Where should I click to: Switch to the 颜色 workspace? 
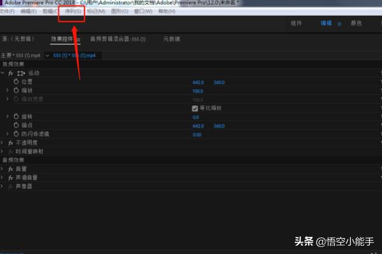pyautogui.click(x=356, y=23)
